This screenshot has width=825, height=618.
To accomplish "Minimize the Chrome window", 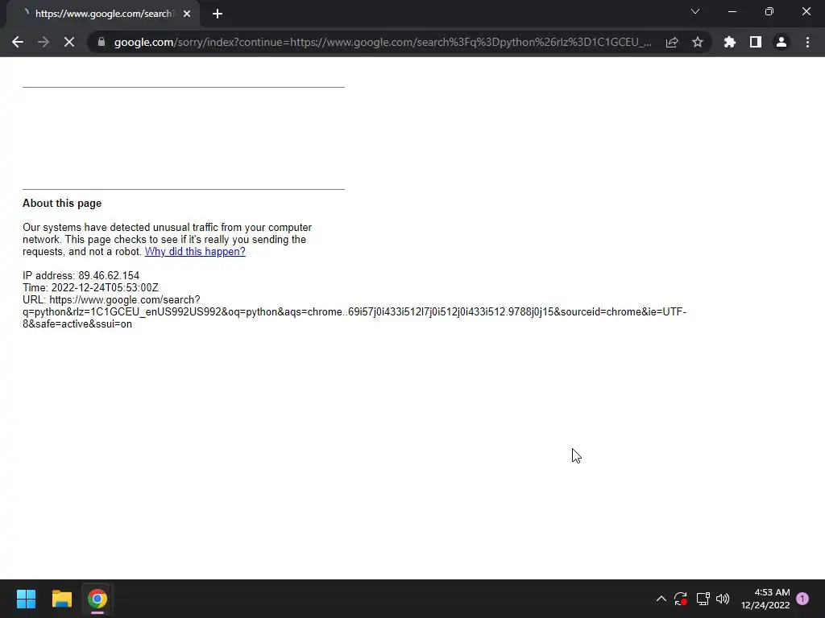I will click(732, 11).
